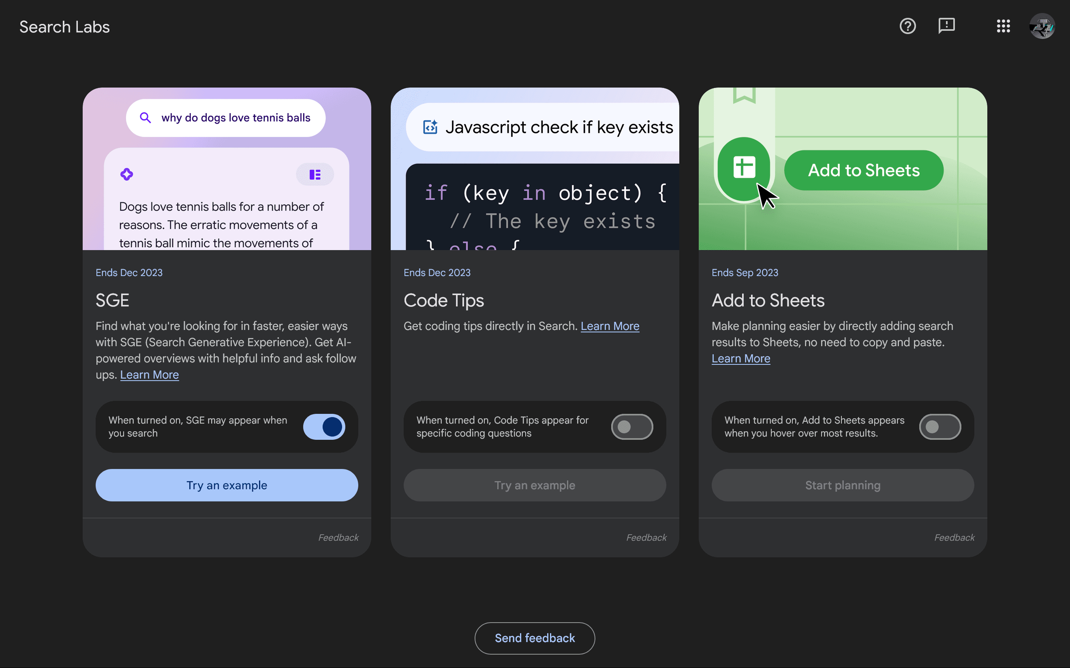Click 'Ends Dec 2023' on the Code Tips card

(437, 272)
